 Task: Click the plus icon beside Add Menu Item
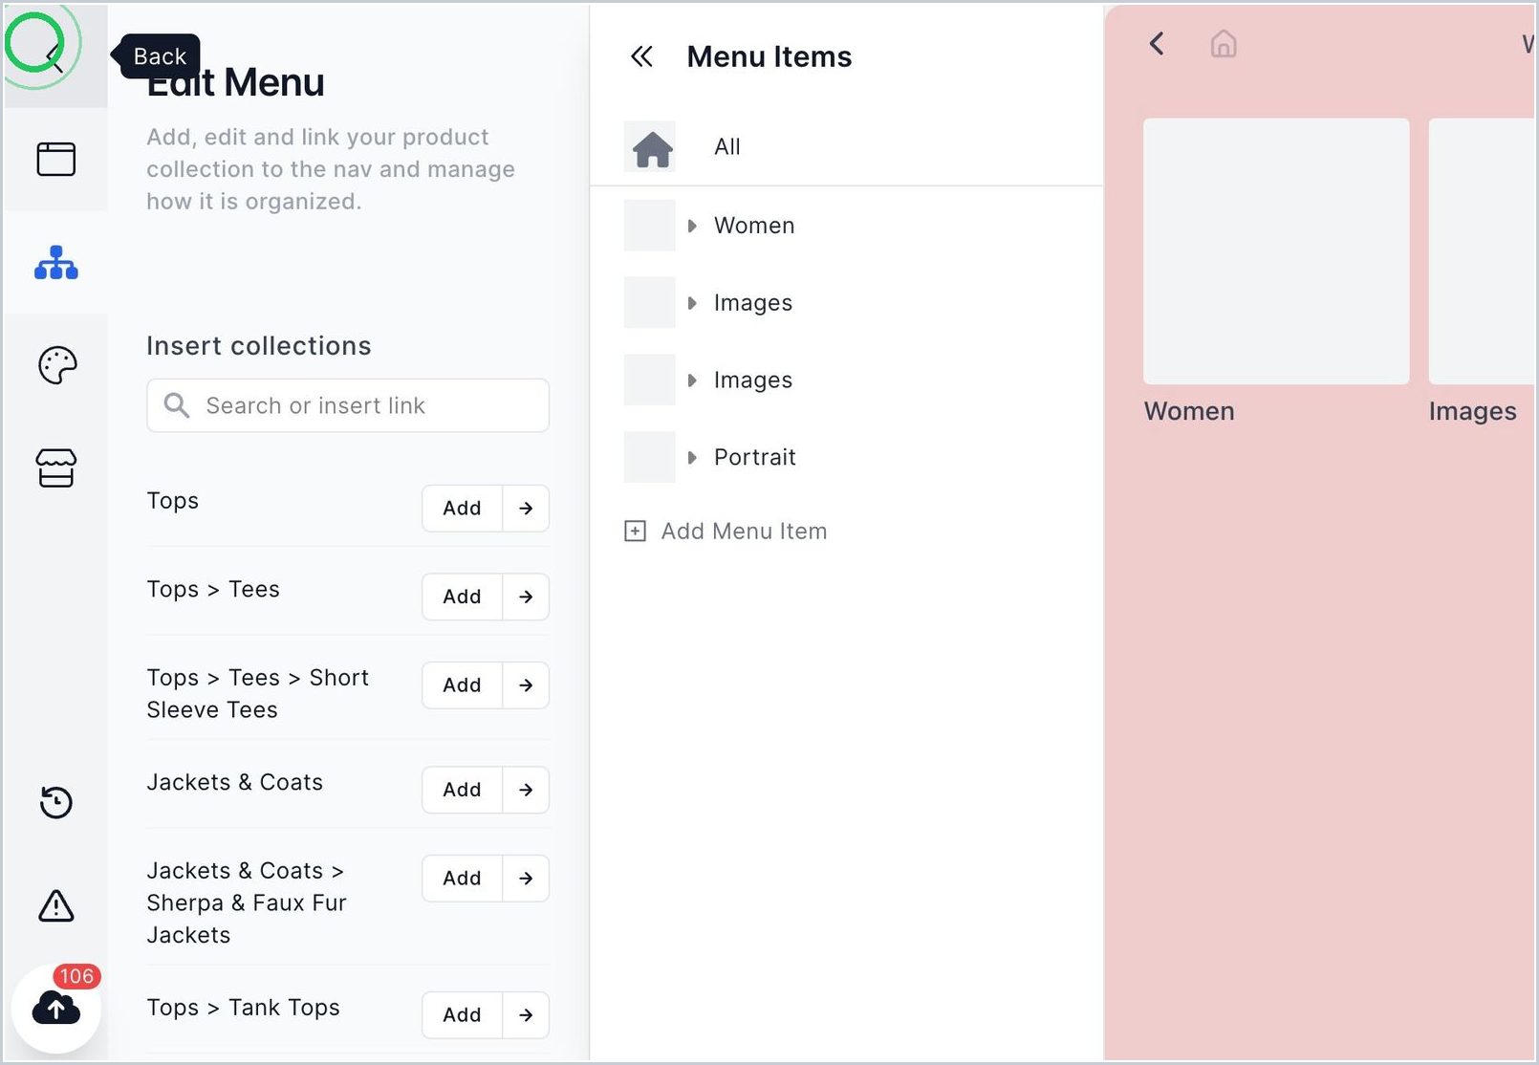635,531
